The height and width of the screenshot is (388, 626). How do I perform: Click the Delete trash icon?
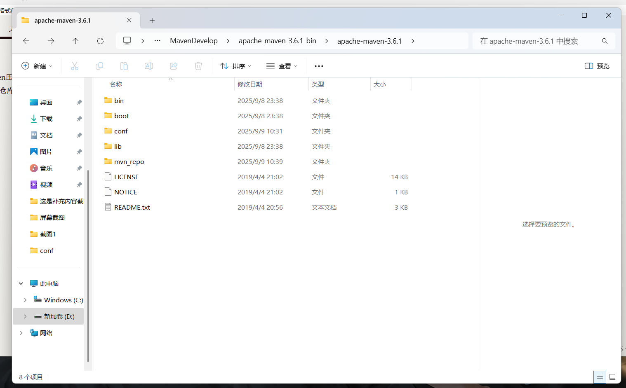[x=198, y=66]
